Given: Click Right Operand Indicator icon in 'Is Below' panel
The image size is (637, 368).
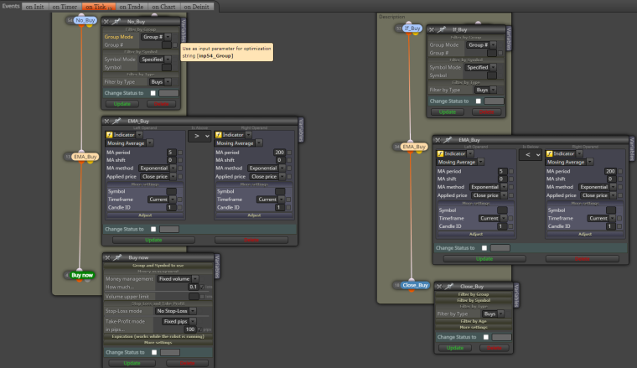Looking at the screenshot, I should [x=549, y=153].
